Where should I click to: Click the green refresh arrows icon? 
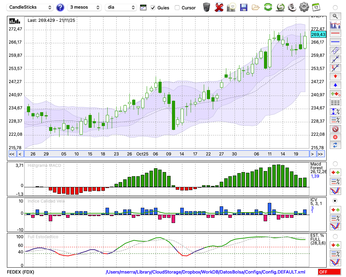[x=268, y=7]
